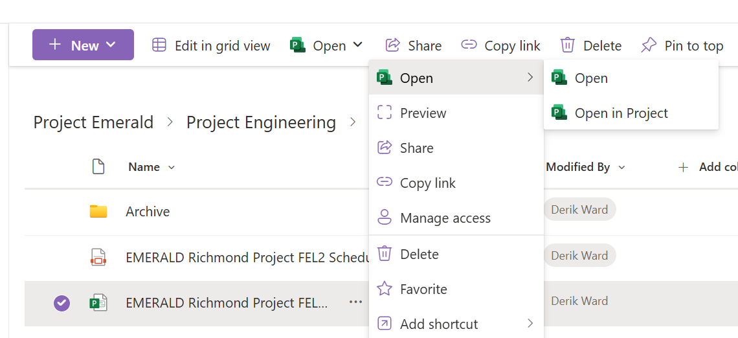738x338 pixels.
Task: Click the ellipsis beside the selected file
Action: click(x=356, y=302)
